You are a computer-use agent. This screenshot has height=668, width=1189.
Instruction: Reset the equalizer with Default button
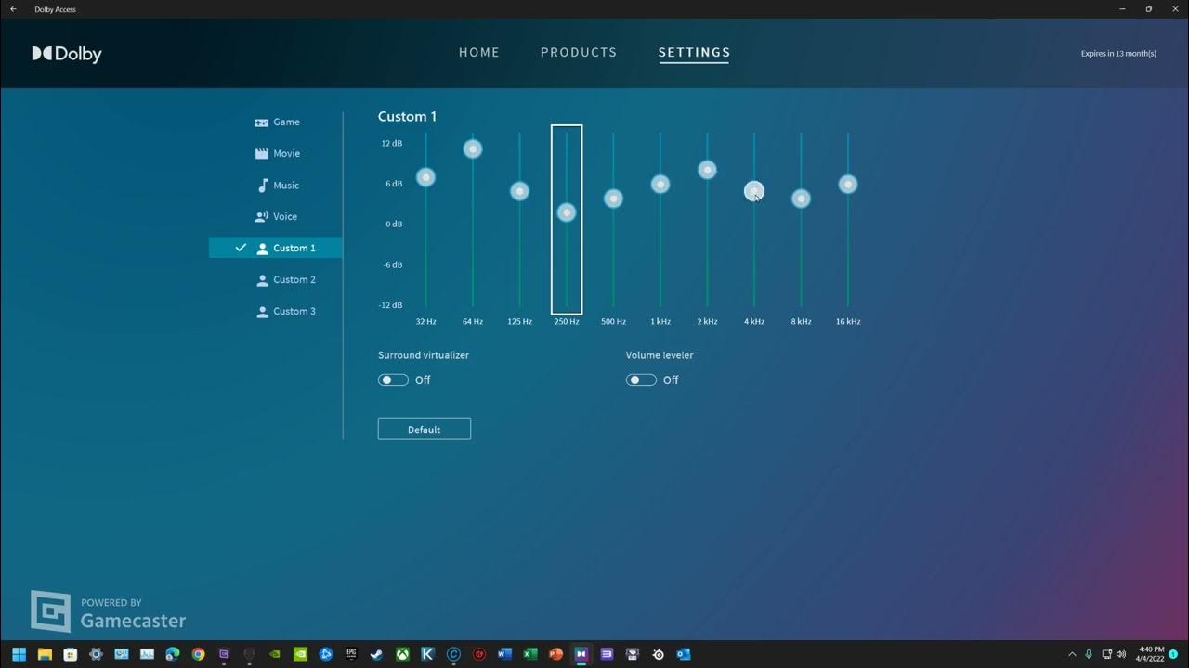tap(425, 430)
